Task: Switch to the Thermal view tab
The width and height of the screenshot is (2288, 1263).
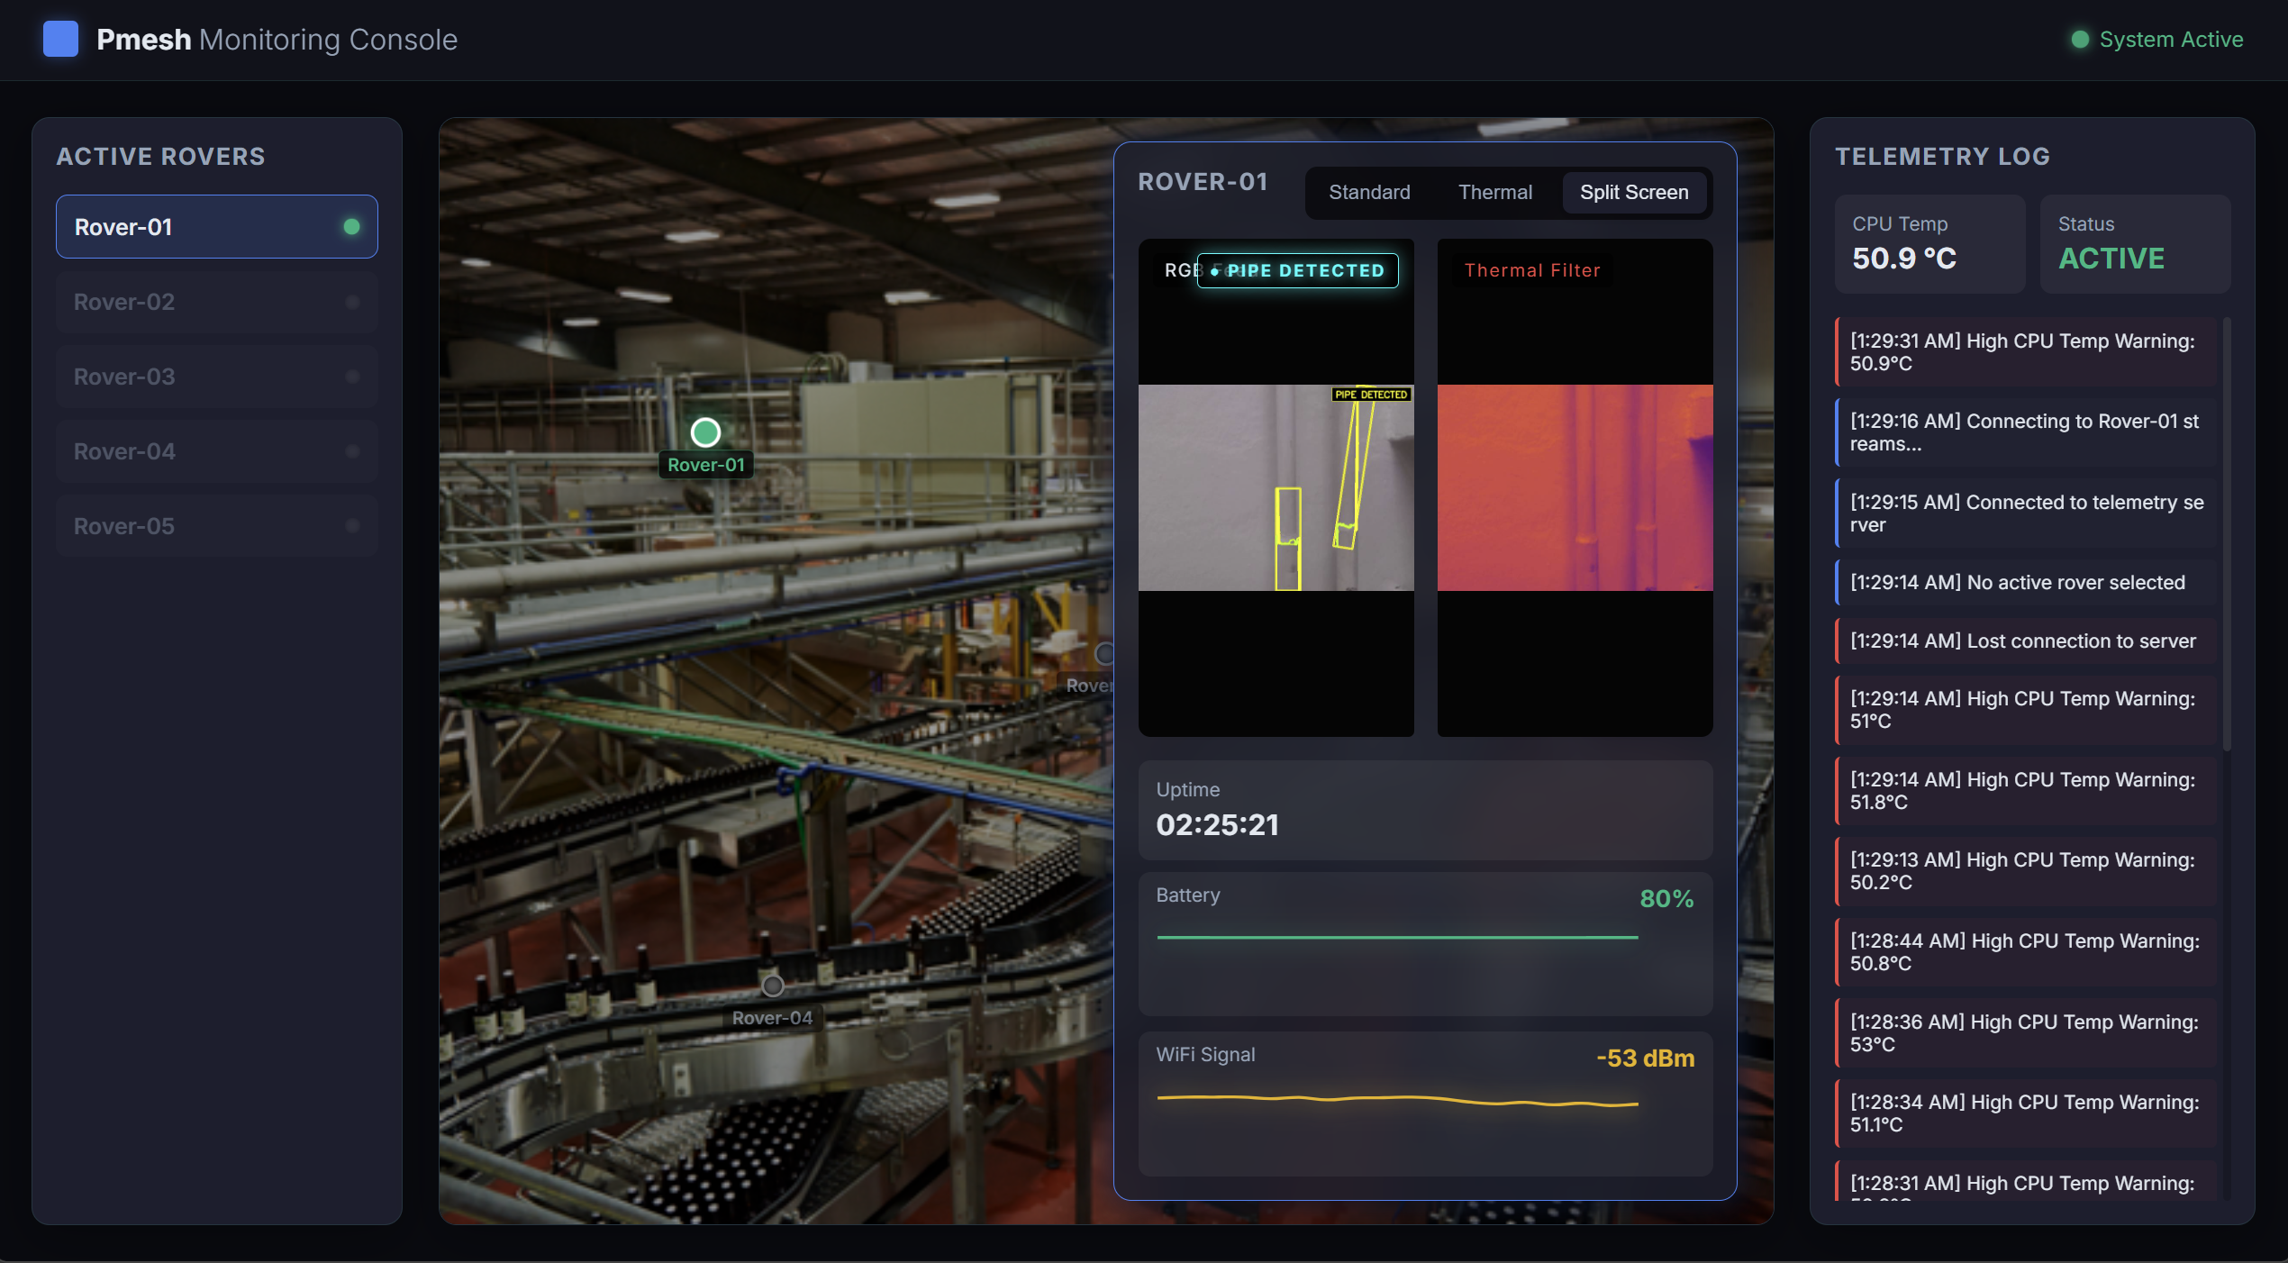Action: click(1494, 192)
